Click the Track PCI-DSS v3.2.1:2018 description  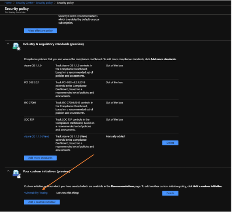(x=75, y=89)
